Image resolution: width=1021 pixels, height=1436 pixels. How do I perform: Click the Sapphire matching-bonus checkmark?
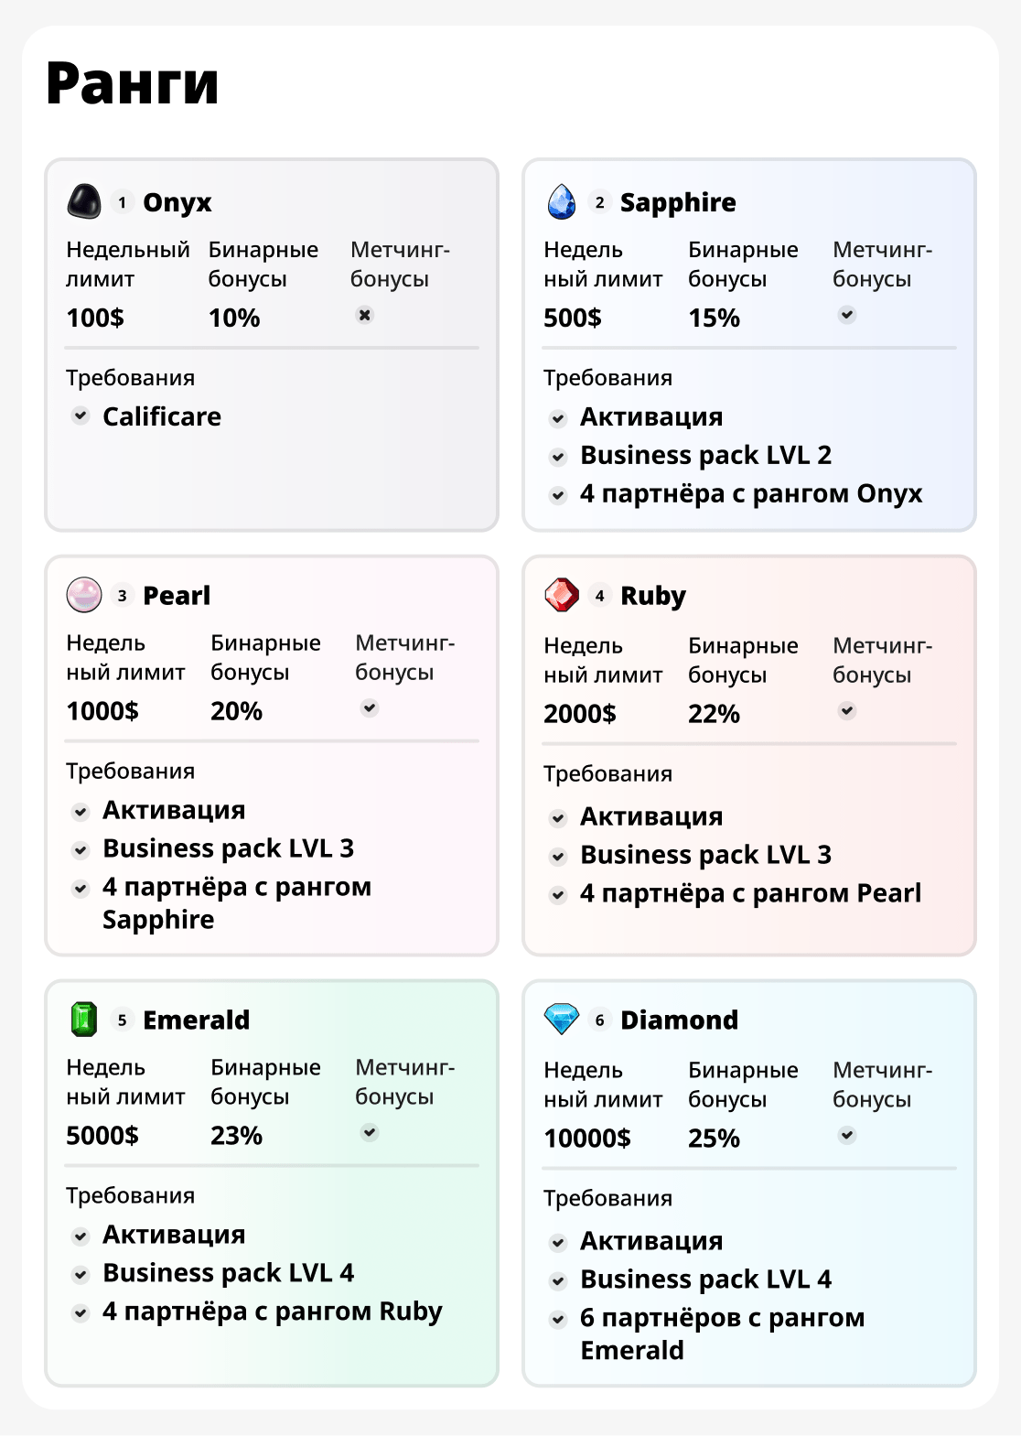[847, 315]
